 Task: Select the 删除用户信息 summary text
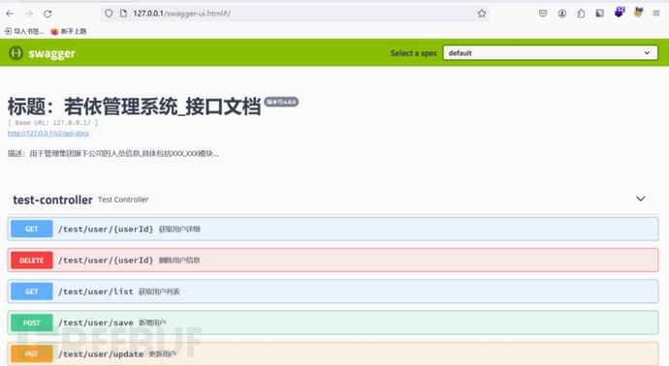coord(179,259)
